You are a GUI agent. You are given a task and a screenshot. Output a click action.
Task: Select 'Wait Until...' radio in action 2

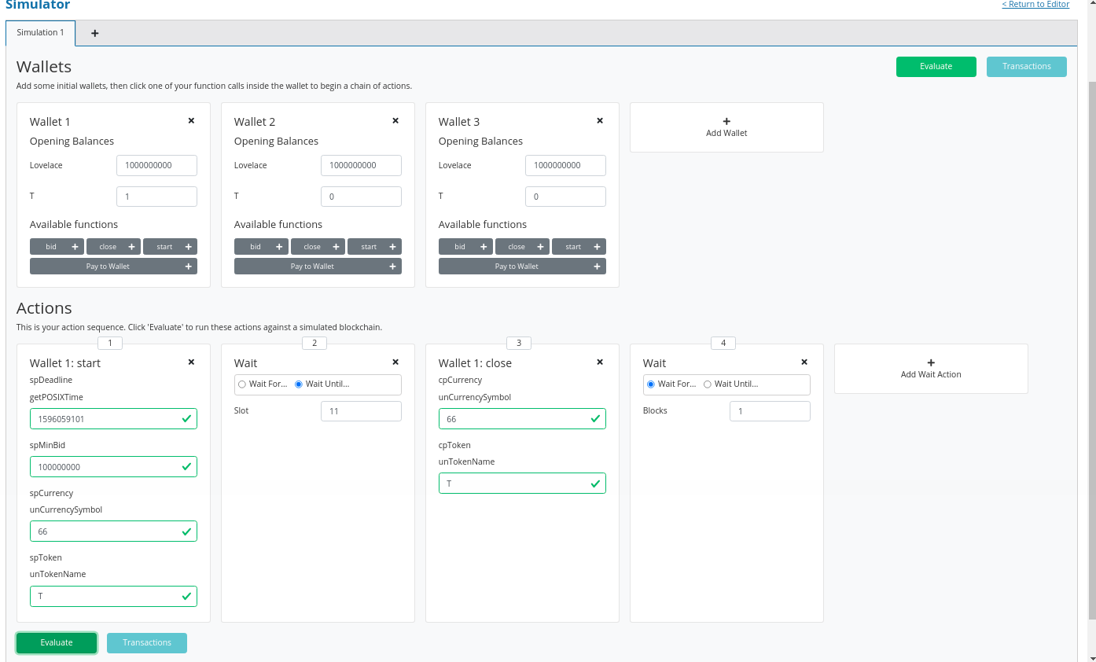pyautogui.click(x=299, y=384)
